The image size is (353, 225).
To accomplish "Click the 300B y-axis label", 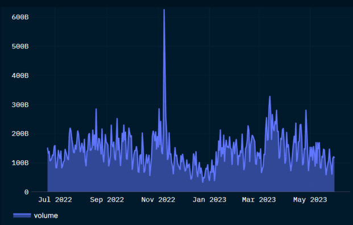I will (20, 105).
